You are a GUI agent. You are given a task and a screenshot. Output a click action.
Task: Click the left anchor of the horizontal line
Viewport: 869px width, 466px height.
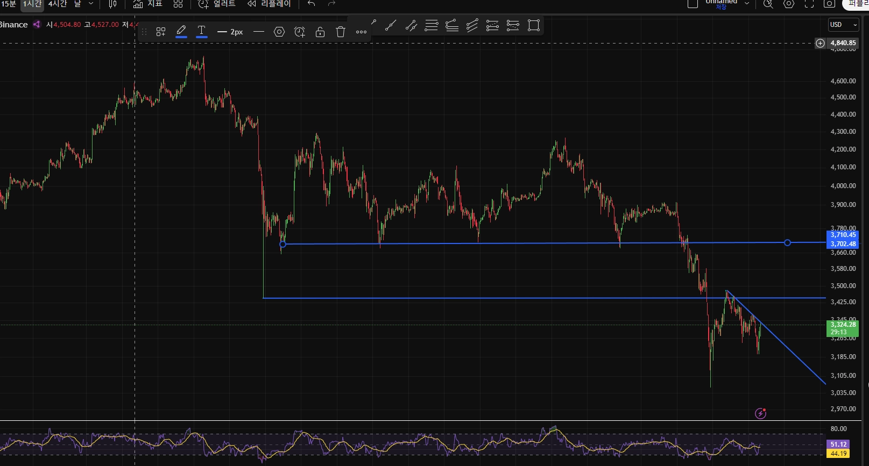click(x=283, y=245)
